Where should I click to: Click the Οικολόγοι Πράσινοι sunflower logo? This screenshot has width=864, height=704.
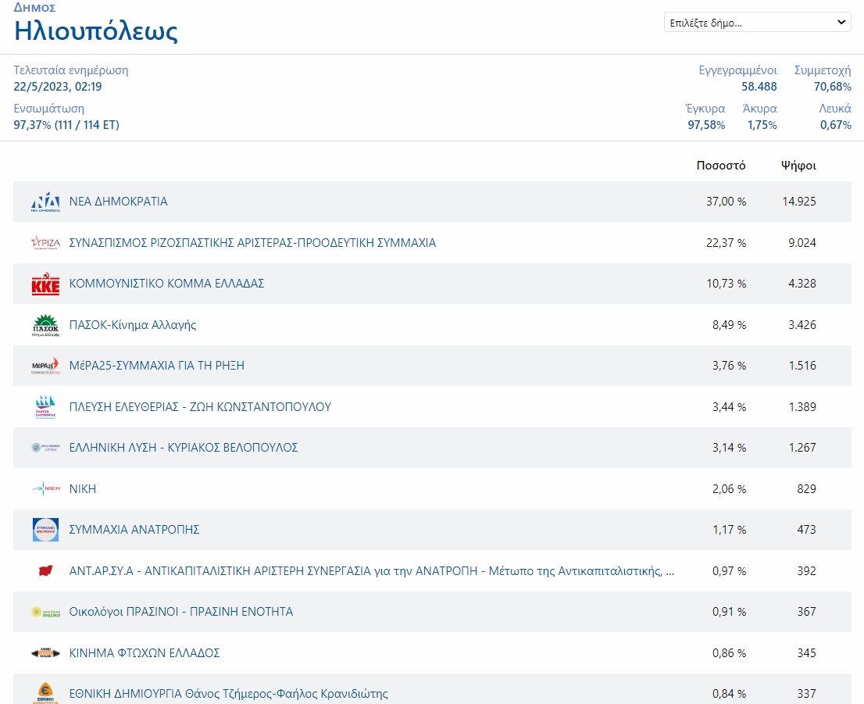46,612
